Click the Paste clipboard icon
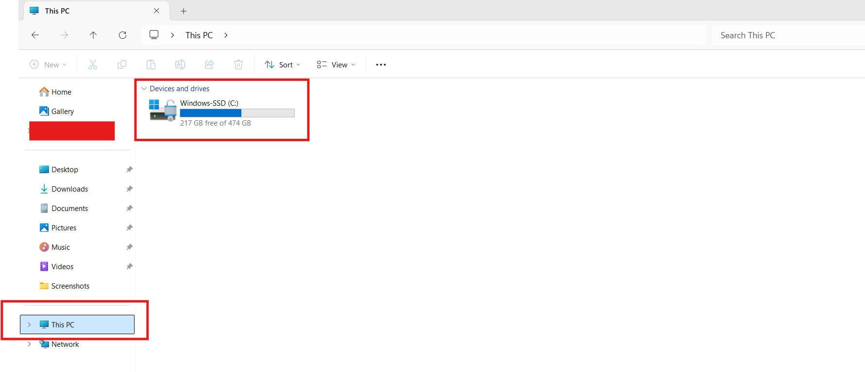 151,65
